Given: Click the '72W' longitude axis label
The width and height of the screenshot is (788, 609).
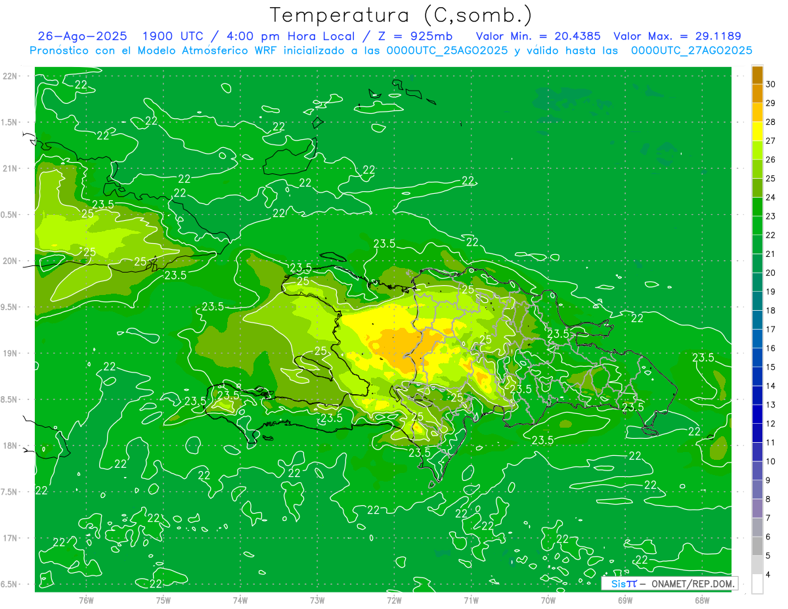Looking at the screenshot, I should coord(394,600).
